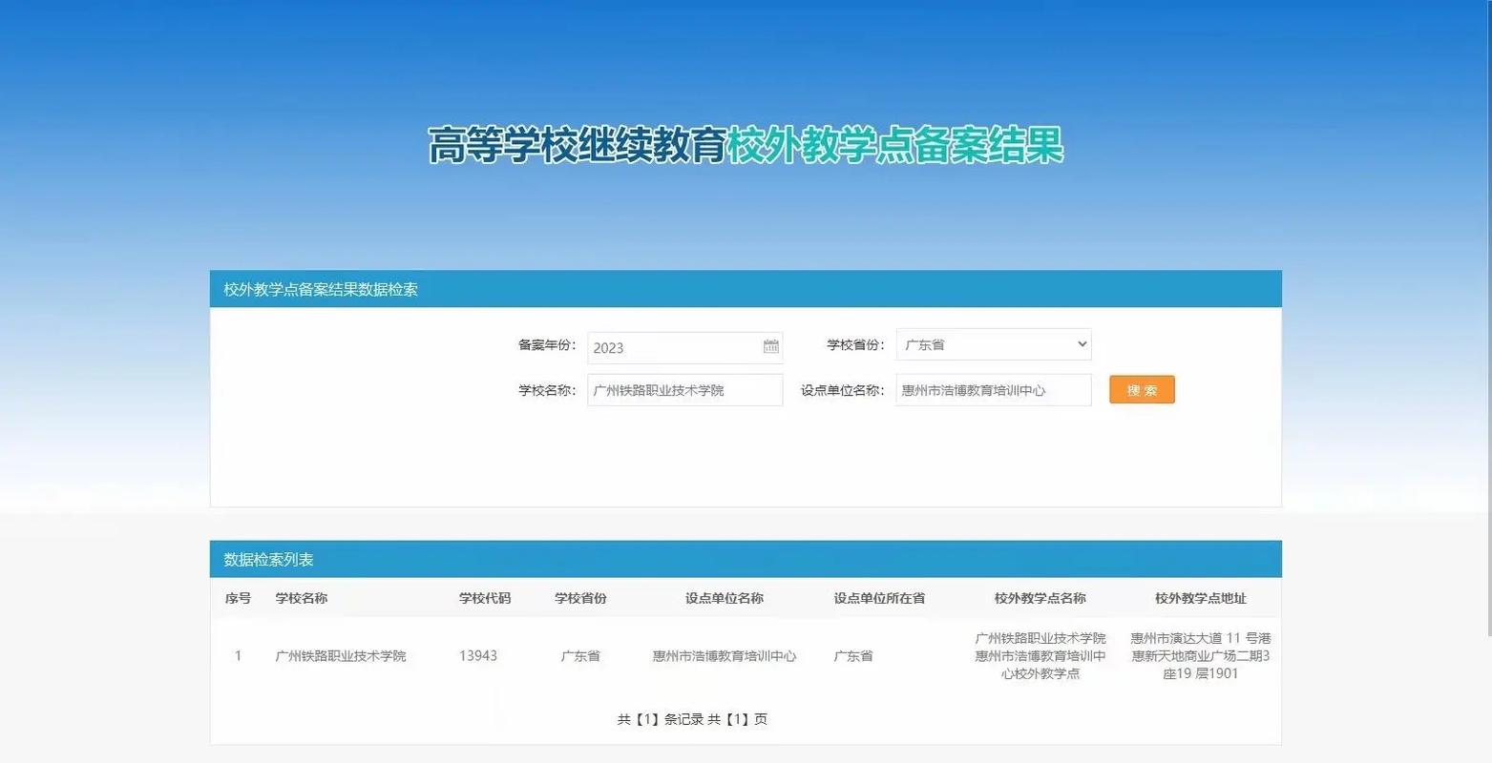Click the orange 搜索 button
This screenshot has height=763, width=1492.
coord(1142,390)
